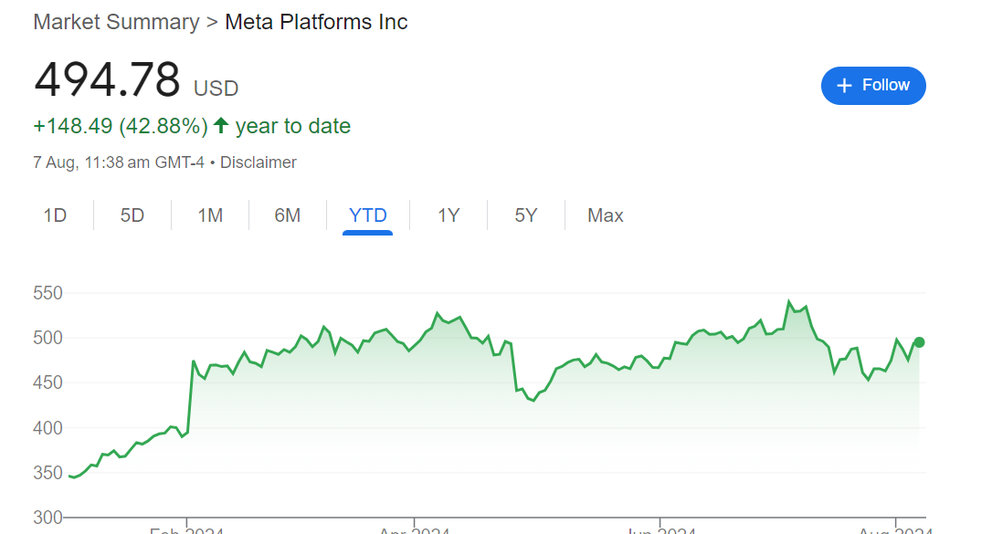This screenshot has height=534, width=992.
Task: Click the Meta Platforms Inc breadcrumb
Action: [316, 21]
